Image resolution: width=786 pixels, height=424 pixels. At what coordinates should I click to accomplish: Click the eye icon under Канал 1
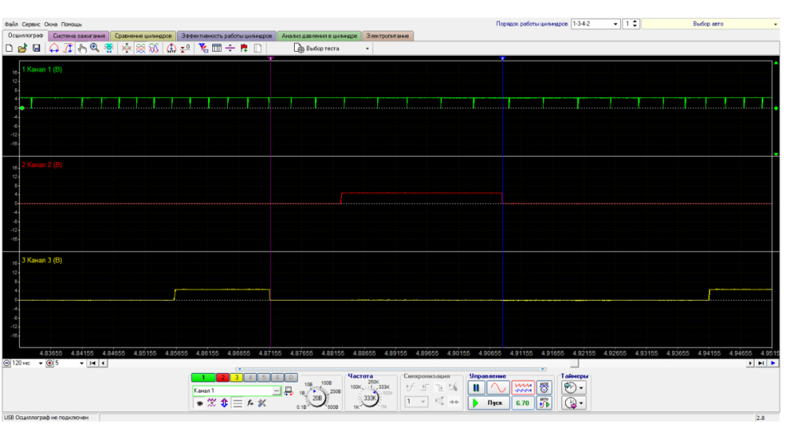[200, 404]
